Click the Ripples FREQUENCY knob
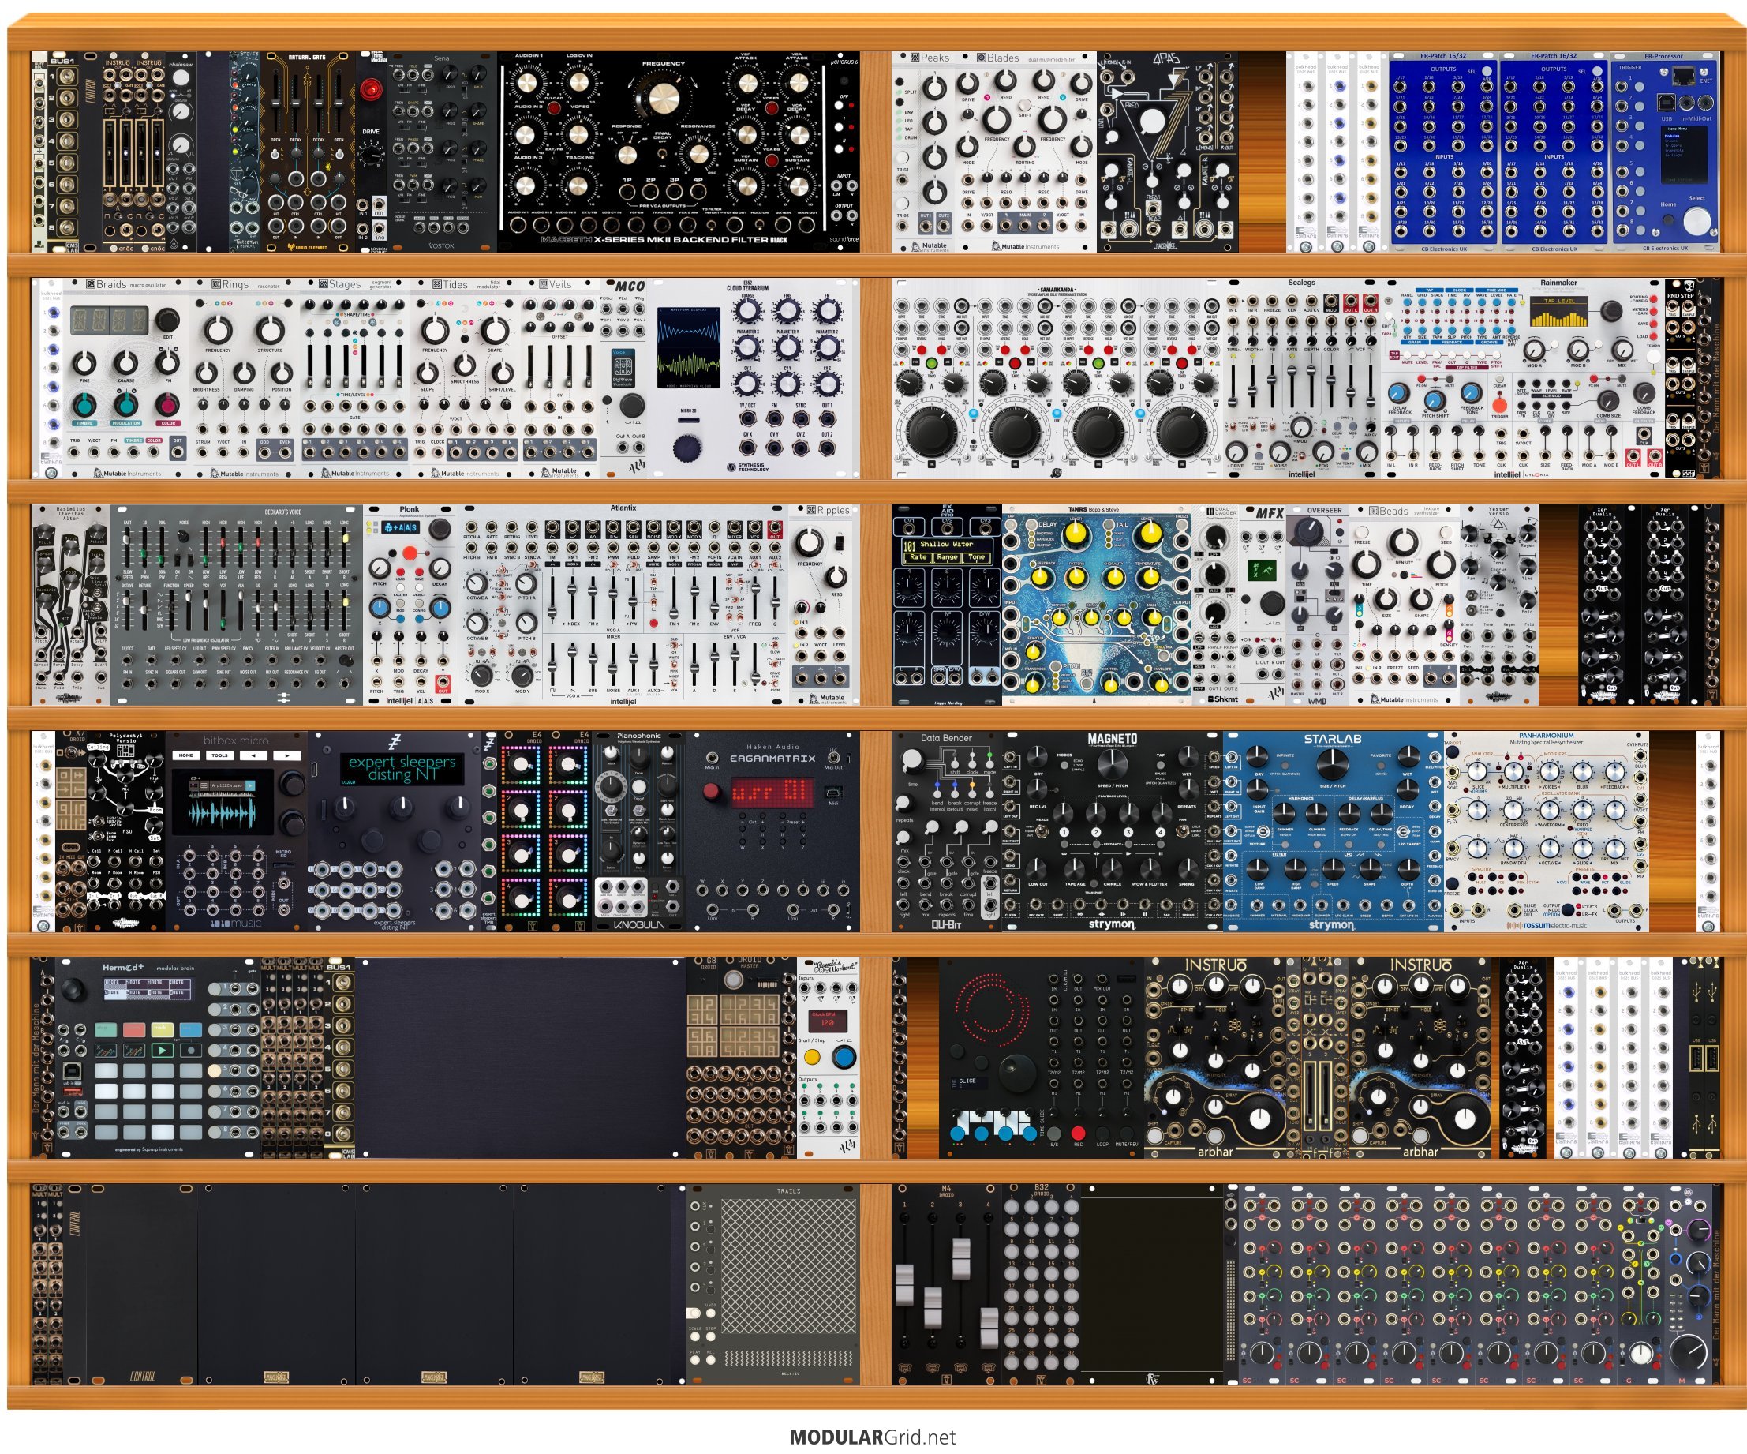 (810, 542)
